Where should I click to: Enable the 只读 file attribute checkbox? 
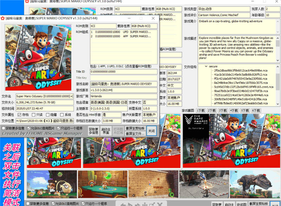[33, 115]
